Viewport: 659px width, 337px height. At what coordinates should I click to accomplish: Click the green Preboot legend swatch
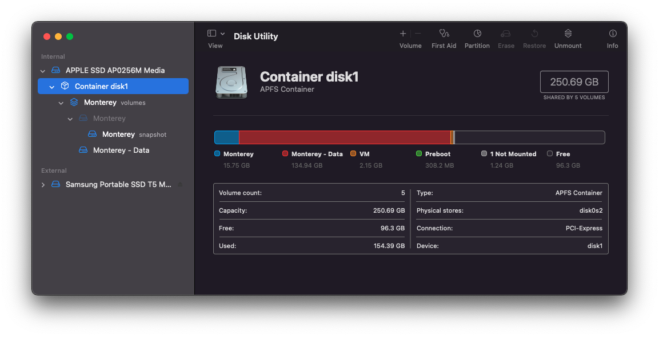click(x=418, y=154)
